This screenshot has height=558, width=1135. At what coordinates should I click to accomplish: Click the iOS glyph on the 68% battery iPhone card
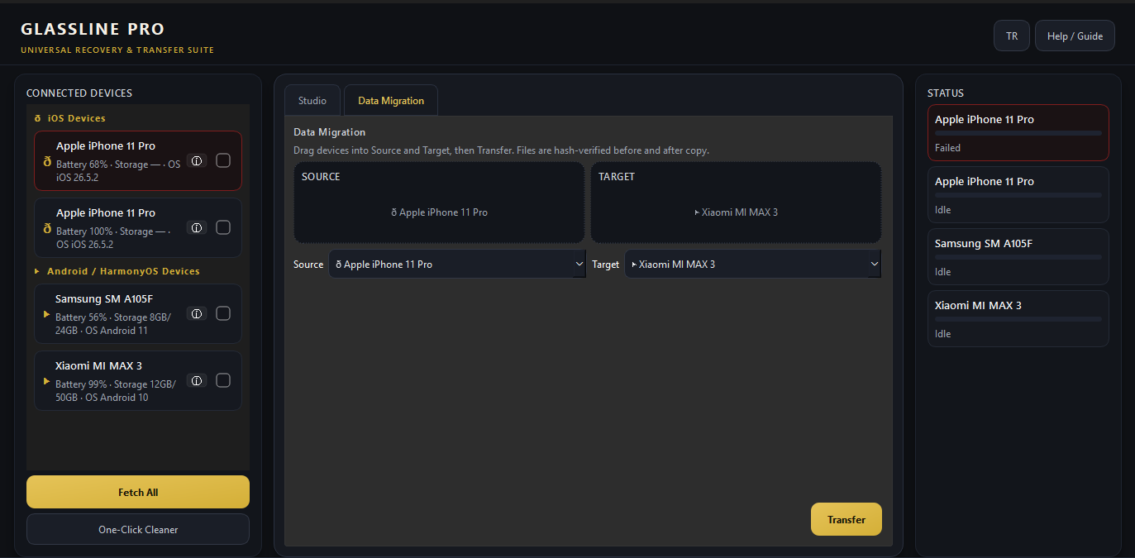47,161
